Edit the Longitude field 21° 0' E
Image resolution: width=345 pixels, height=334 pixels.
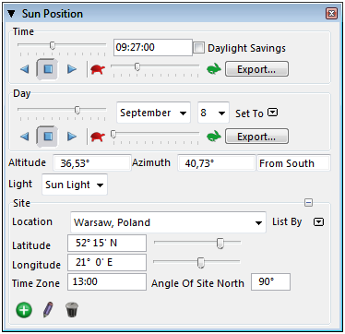click(x=107, y=262)
